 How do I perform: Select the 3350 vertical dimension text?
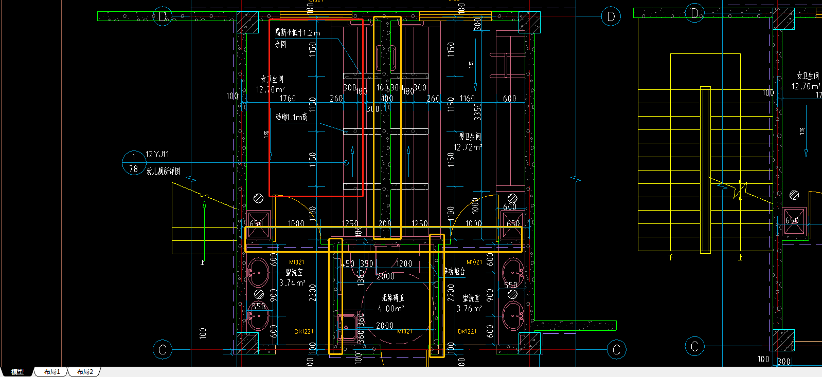click(x=477, y=111)
